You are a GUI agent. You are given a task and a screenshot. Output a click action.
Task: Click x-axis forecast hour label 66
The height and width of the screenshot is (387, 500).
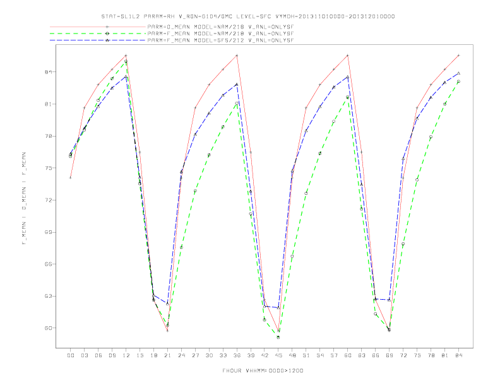[376, 355]
